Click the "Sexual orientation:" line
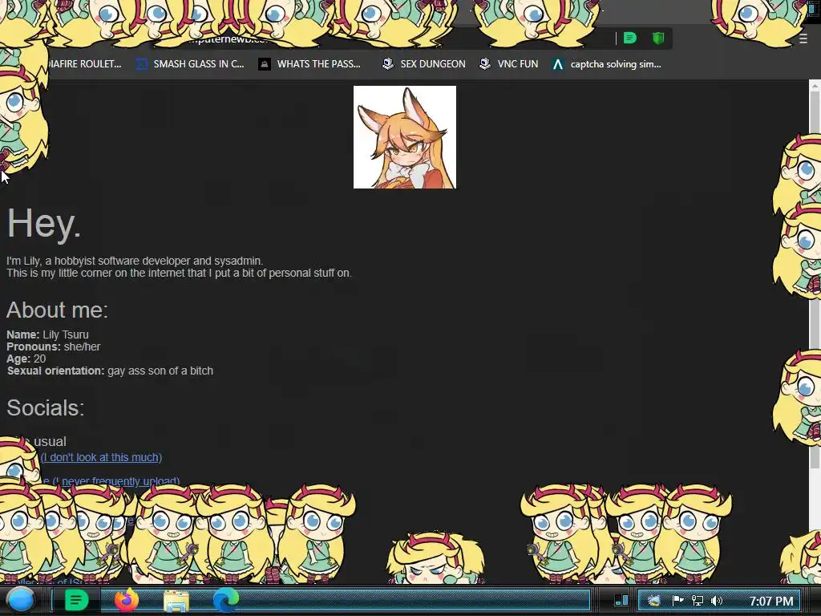This screenshot has width=821, height=616. pos(110,371)
